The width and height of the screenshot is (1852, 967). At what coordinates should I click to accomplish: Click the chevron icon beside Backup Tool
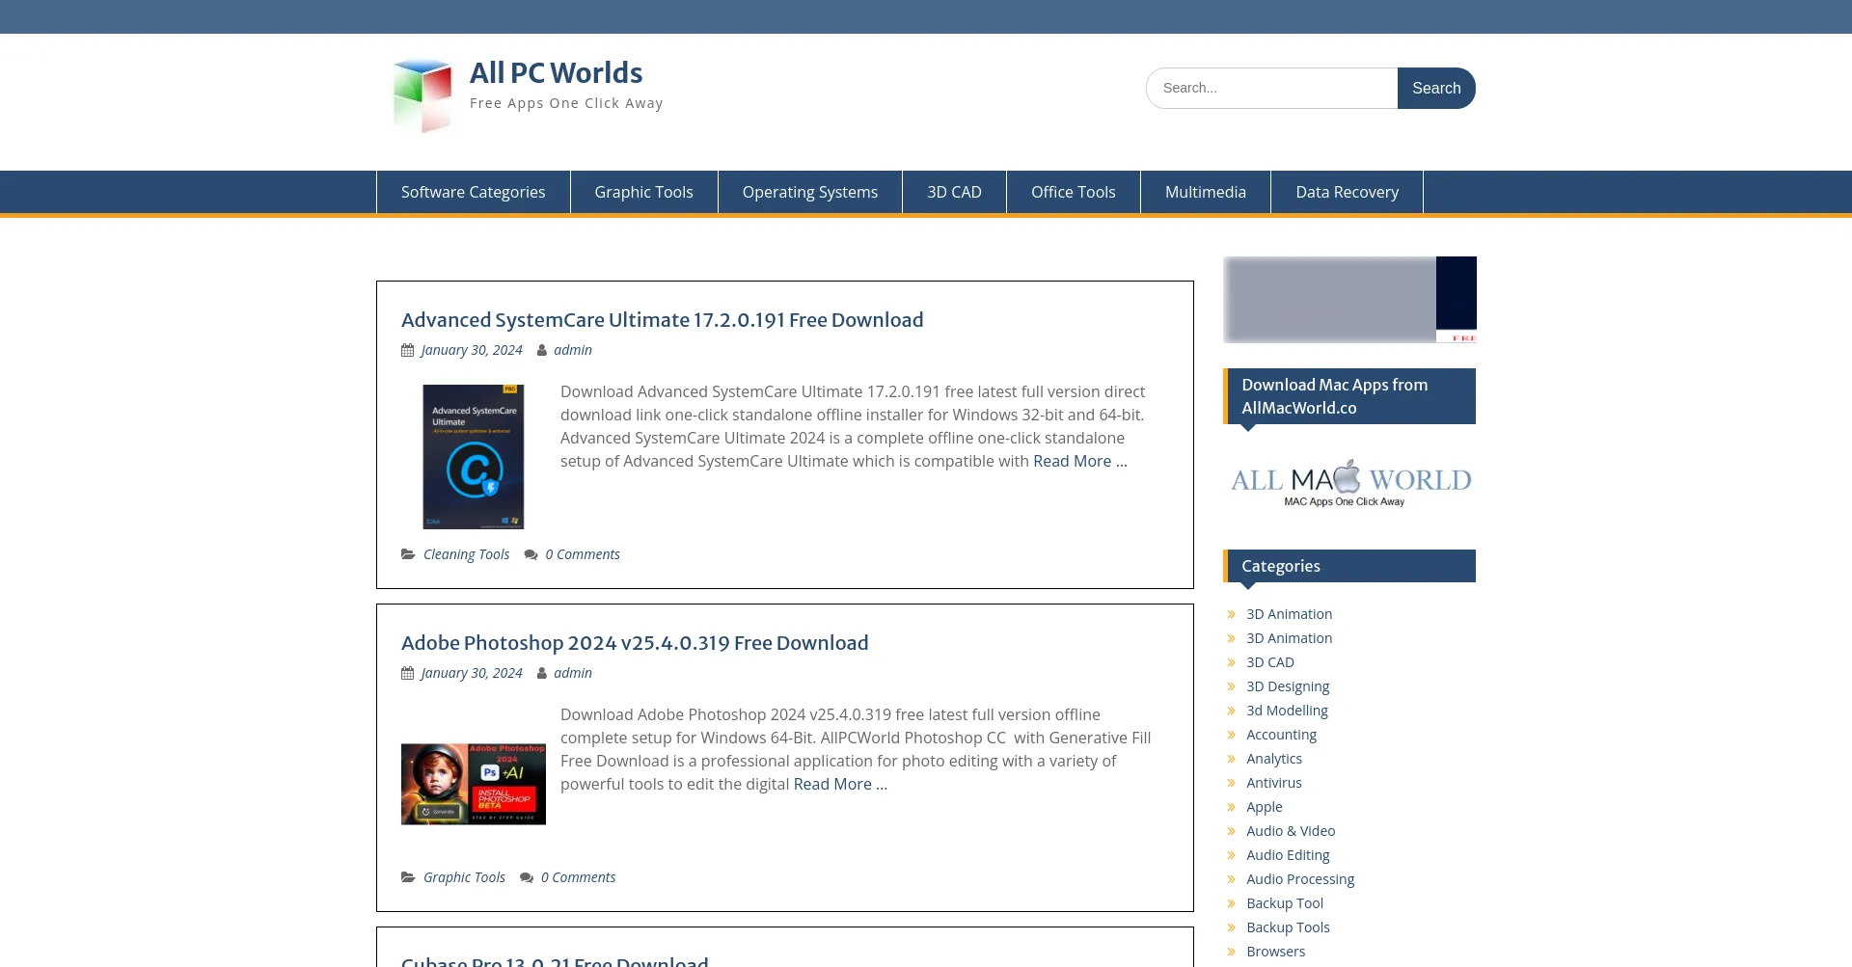pyautogui.click(x=1232, y=903)
